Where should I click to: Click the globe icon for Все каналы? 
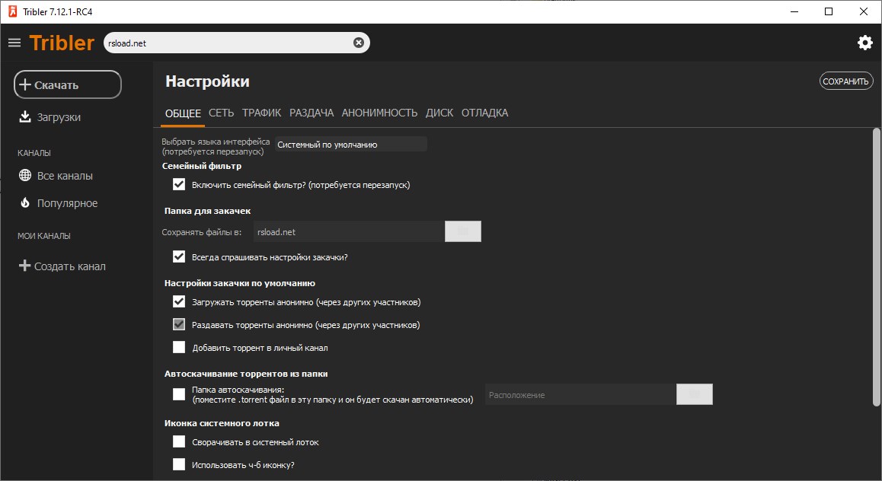24,175
